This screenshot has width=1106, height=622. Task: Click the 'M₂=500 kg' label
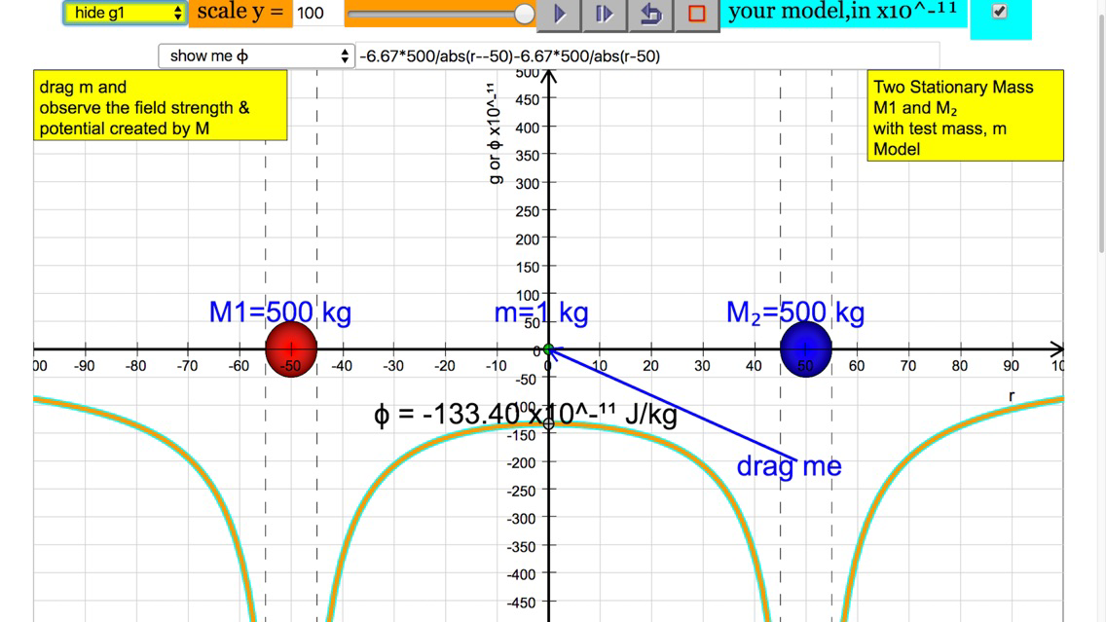(794, 312)
